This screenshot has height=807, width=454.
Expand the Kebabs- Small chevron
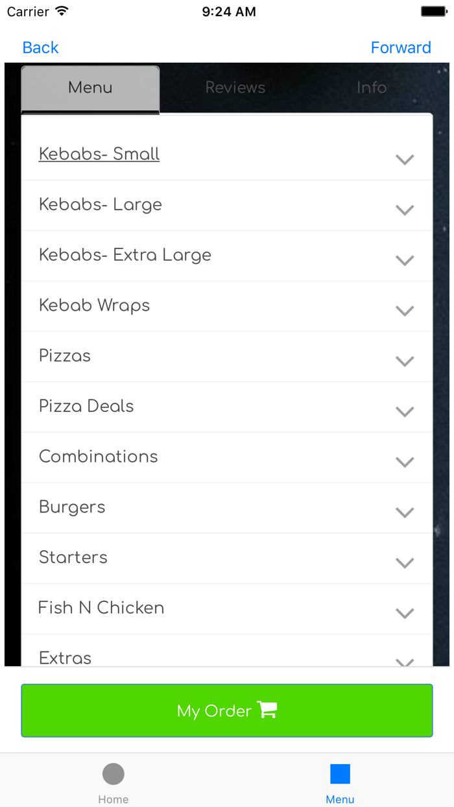(405, 160)
